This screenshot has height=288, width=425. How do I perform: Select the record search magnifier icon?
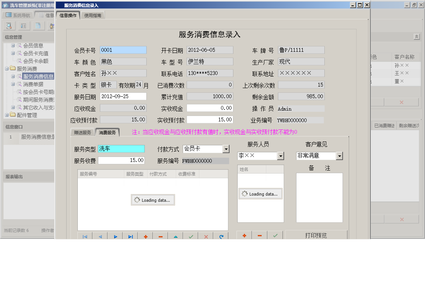(x=9, y=26)
